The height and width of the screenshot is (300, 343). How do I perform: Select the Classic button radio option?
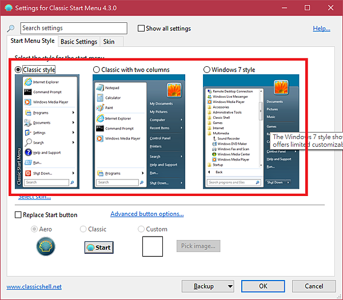(83, 229)
